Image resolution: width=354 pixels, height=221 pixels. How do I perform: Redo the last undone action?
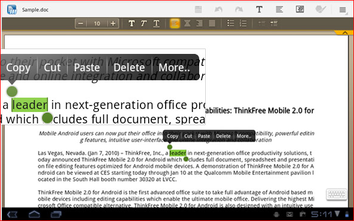coord(239,10)
